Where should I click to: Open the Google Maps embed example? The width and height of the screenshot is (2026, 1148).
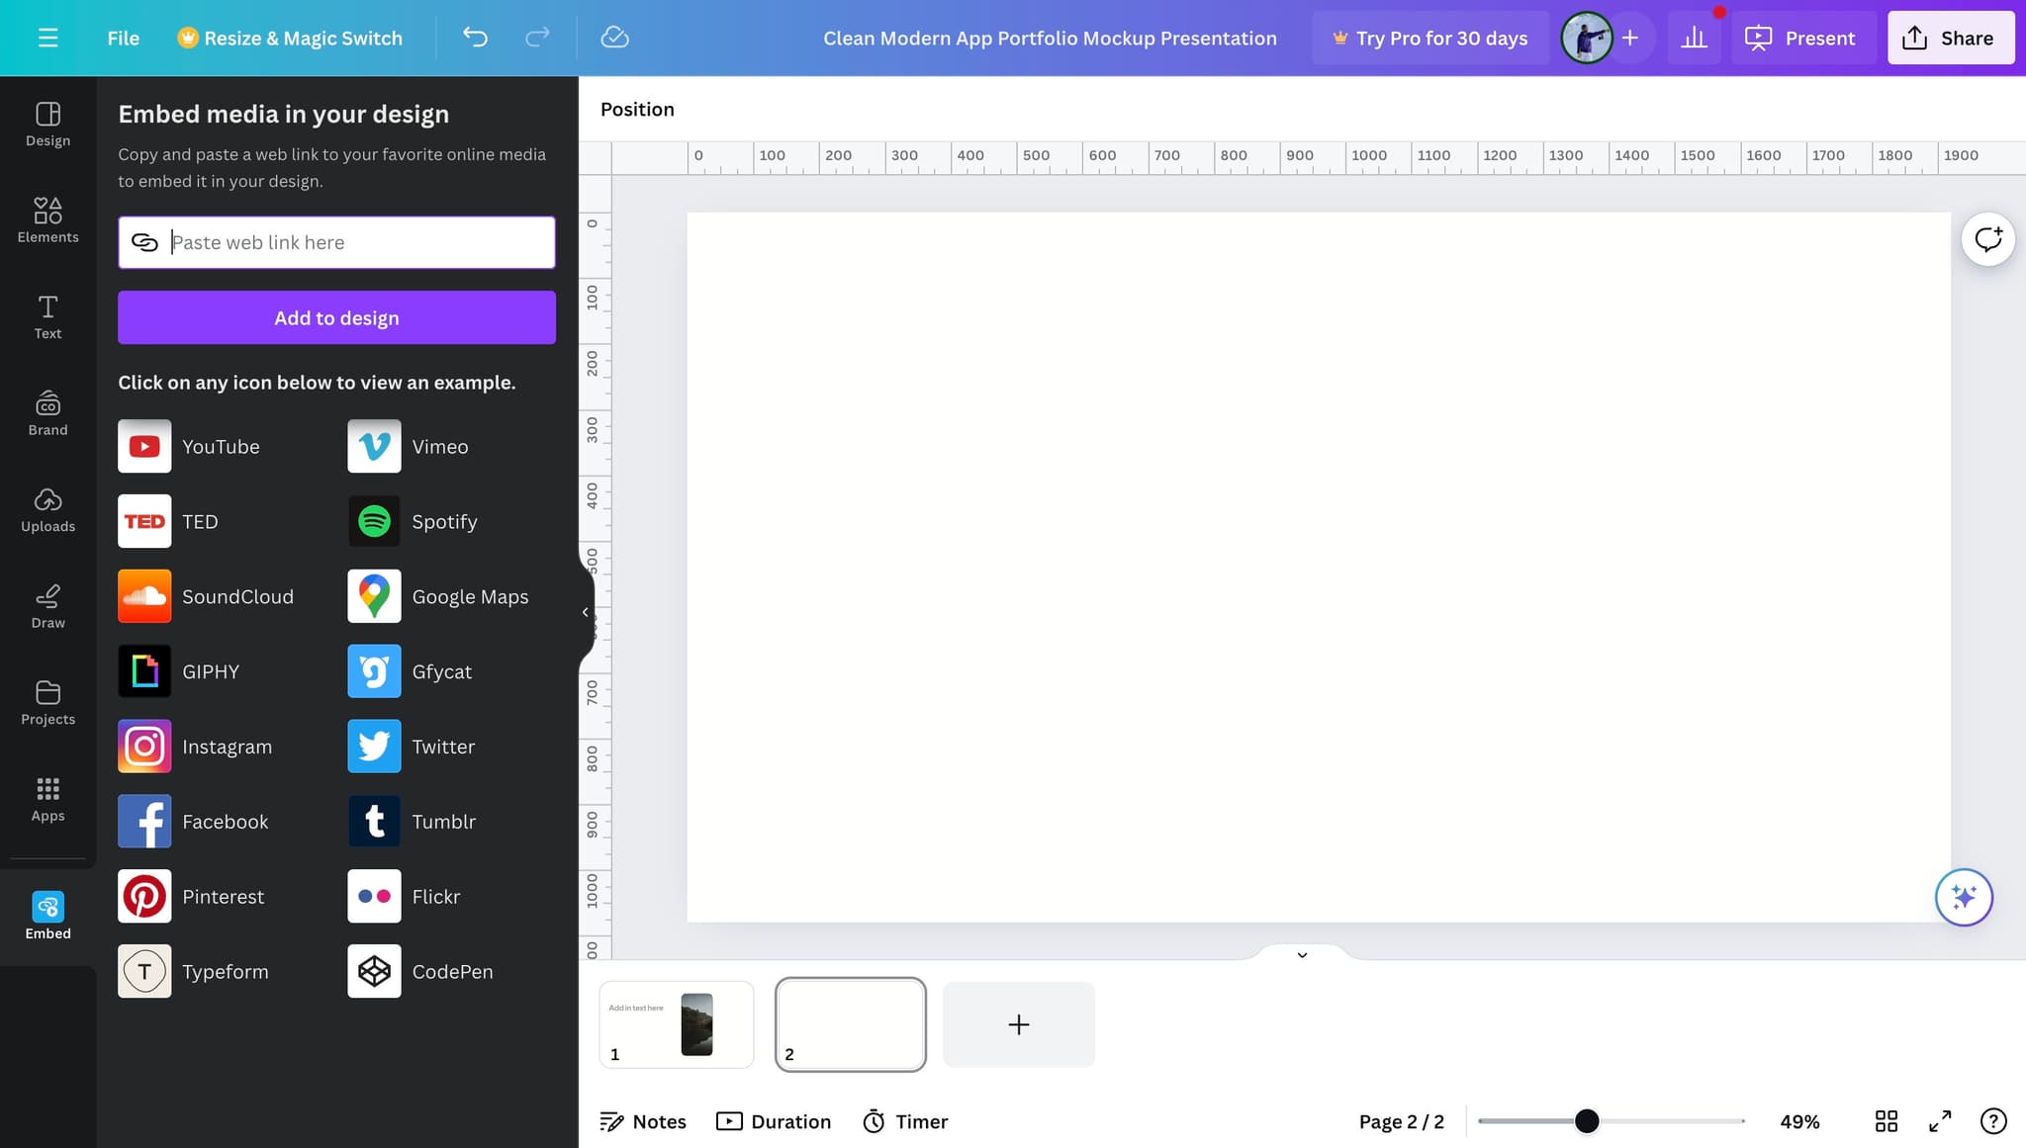(373, 596)
